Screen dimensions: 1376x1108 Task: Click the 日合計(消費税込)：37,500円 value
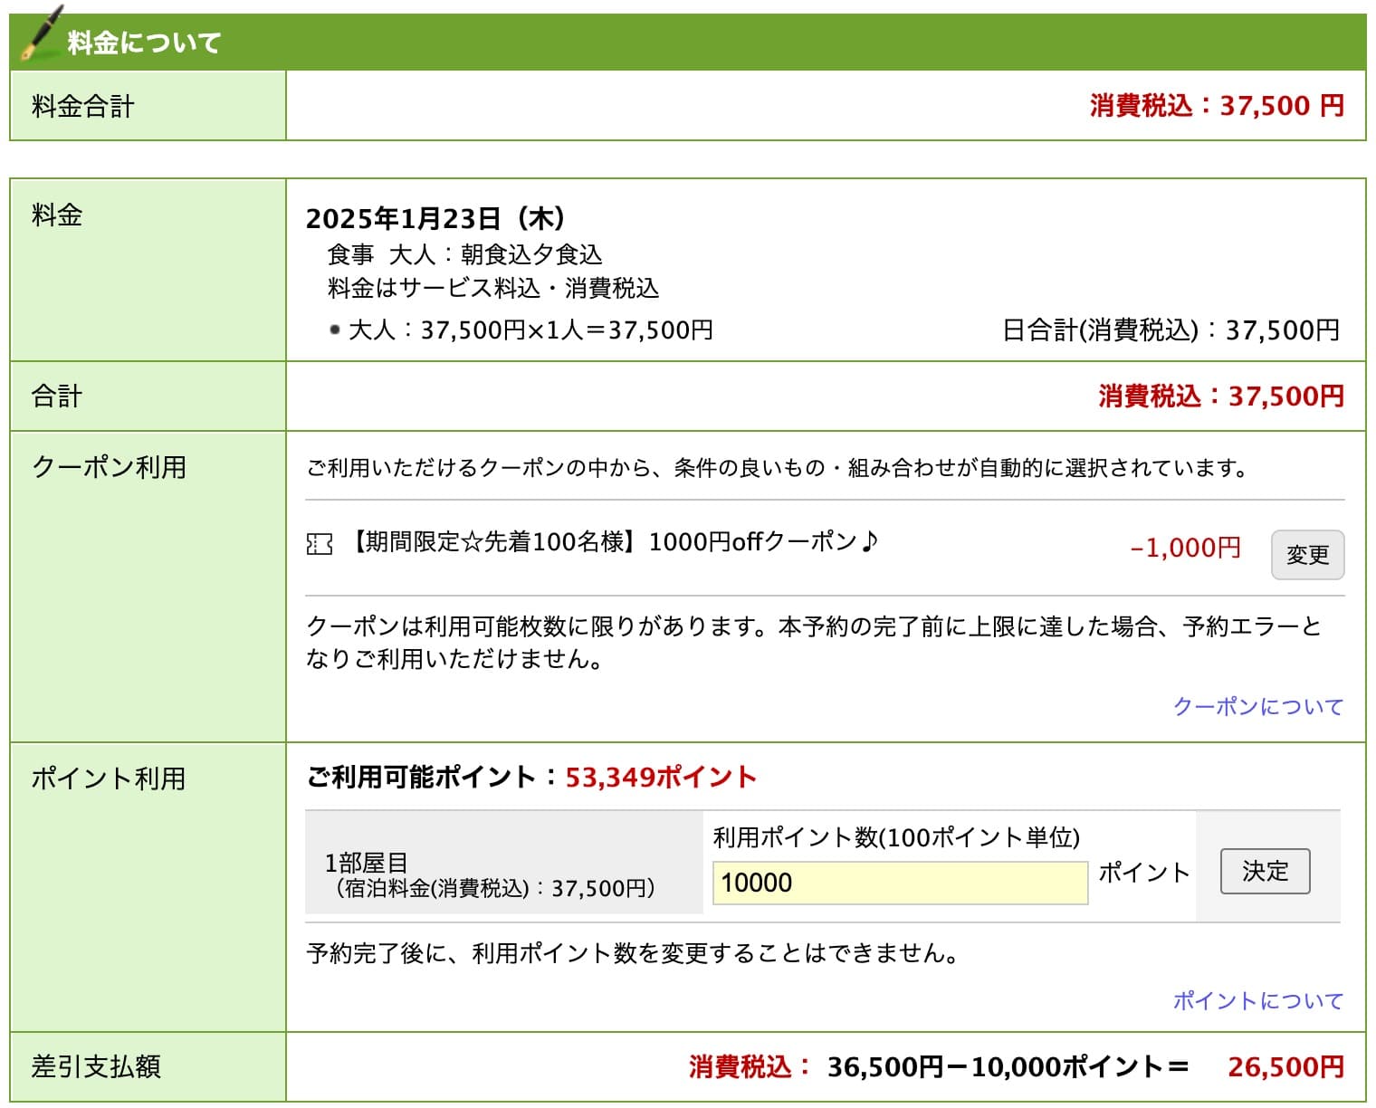point(1171,330)
